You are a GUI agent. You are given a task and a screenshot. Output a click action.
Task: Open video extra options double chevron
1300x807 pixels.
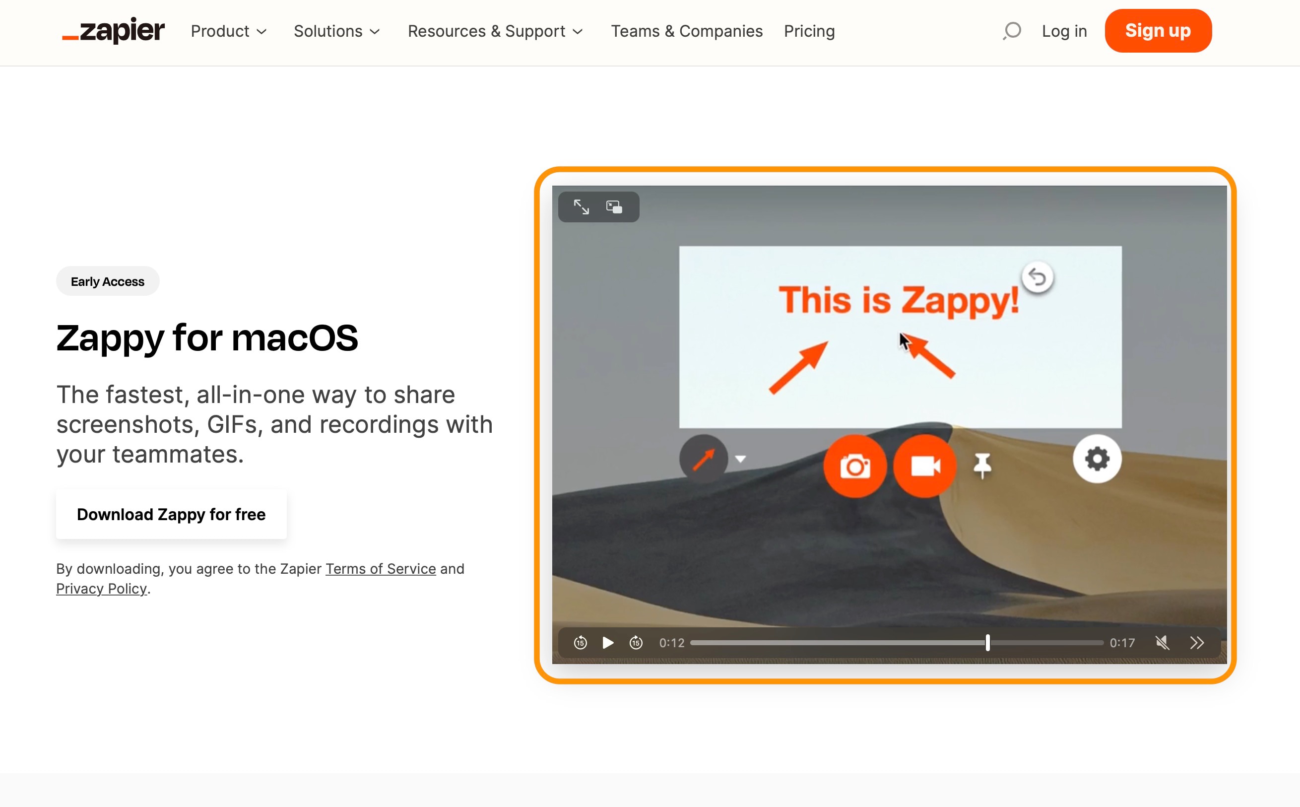pyautogui.click(x=1197, y=643)
